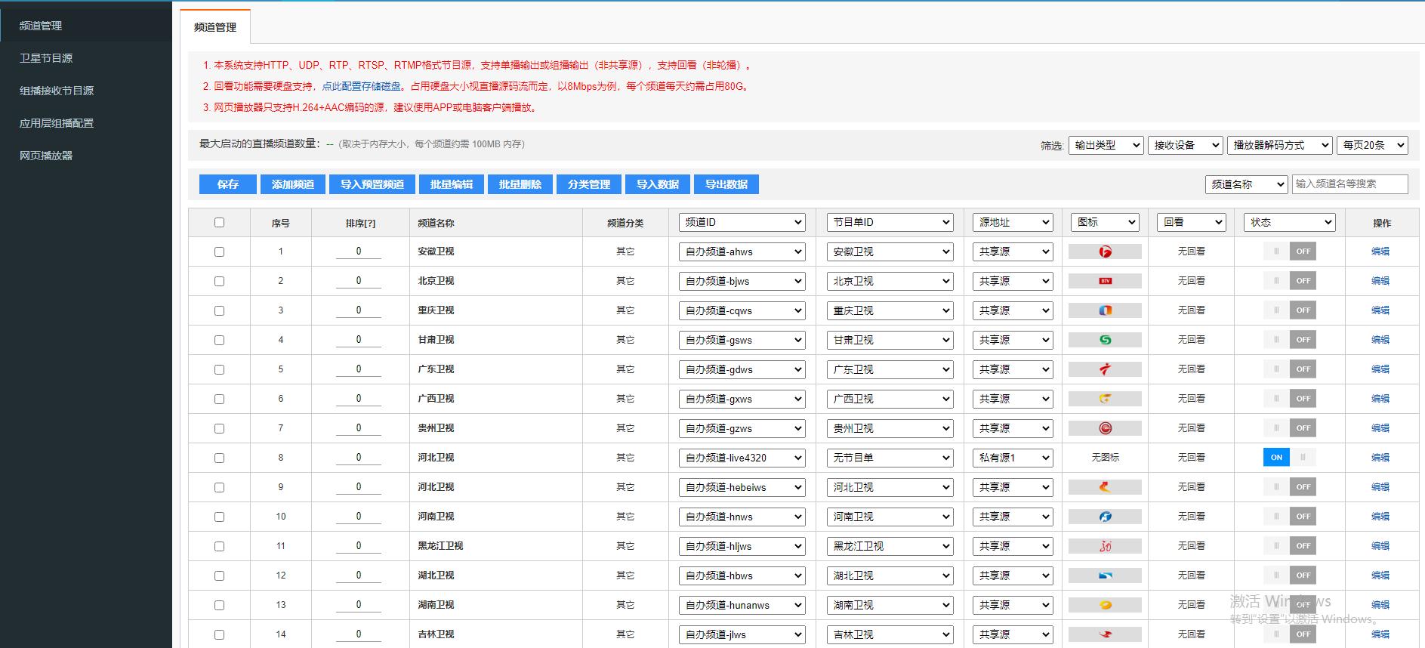The height and width of the screenshot is (648, 1425).
Task: Click the 排序 field for 安徽卫视
Action: point(359,251)
